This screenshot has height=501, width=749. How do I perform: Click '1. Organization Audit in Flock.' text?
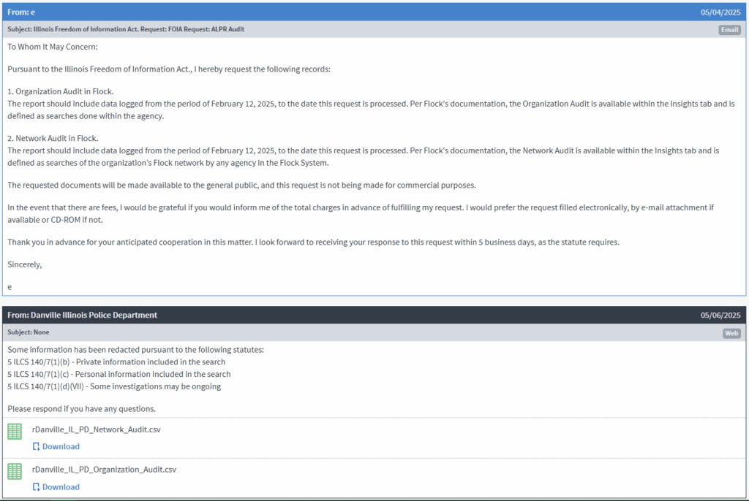pos(61,91)
